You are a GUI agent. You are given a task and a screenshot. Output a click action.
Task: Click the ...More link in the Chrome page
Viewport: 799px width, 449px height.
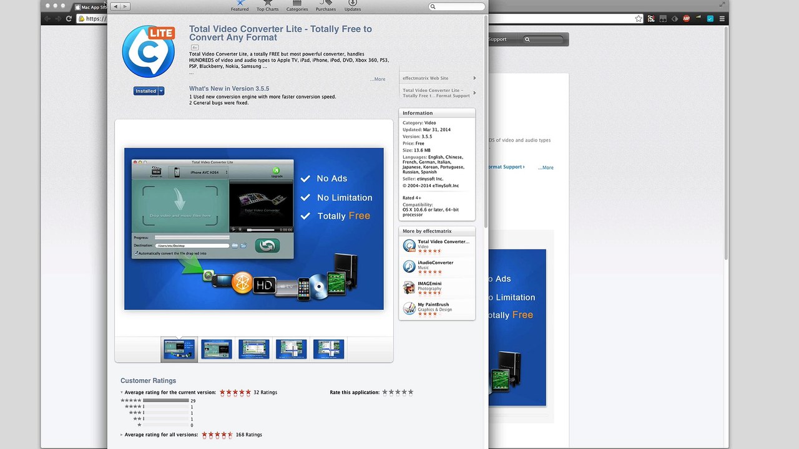pyautogui.click(x=546, y=168)
